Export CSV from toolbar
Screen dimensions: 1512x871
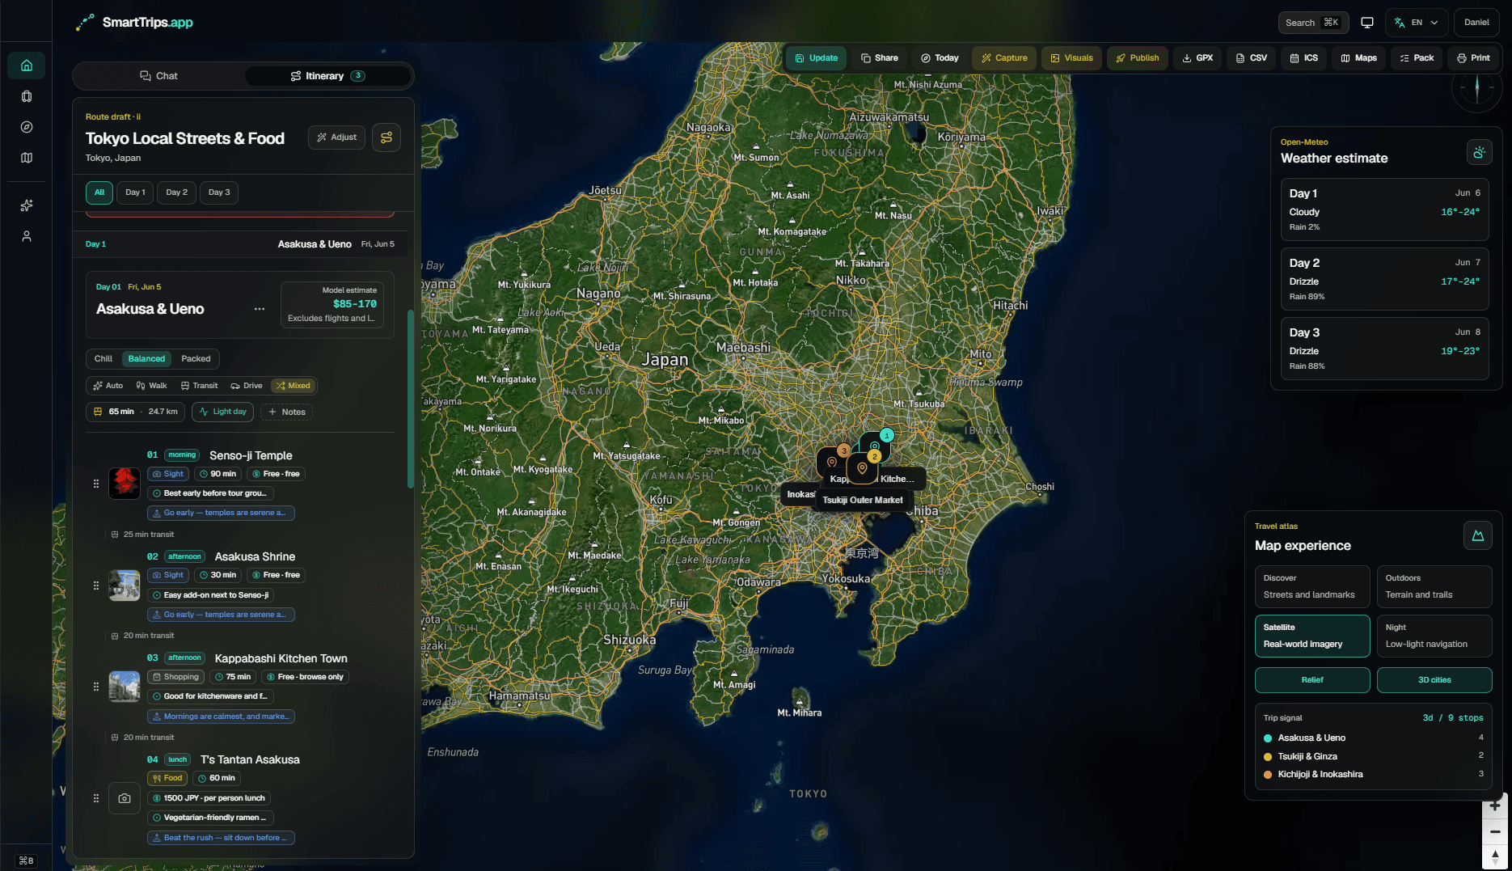tap(1251, 58)
